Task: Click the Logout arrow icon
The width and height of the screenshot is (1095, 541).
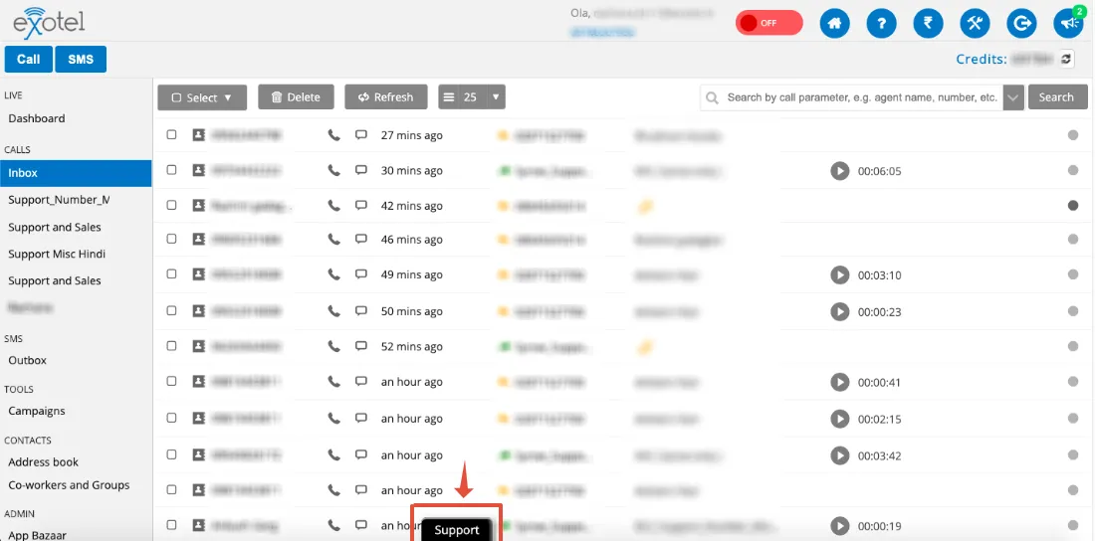Action: click(x=1021, y=24)
